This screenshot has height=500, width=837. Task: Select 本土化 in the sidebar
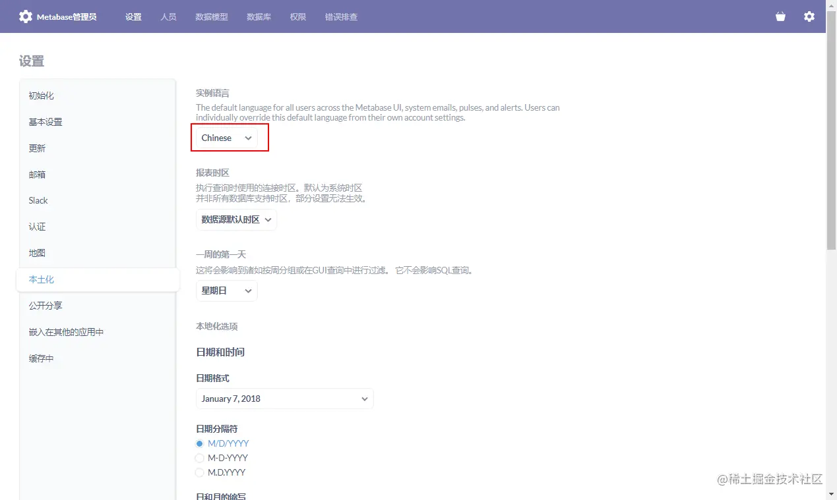(x=98, y=279)
